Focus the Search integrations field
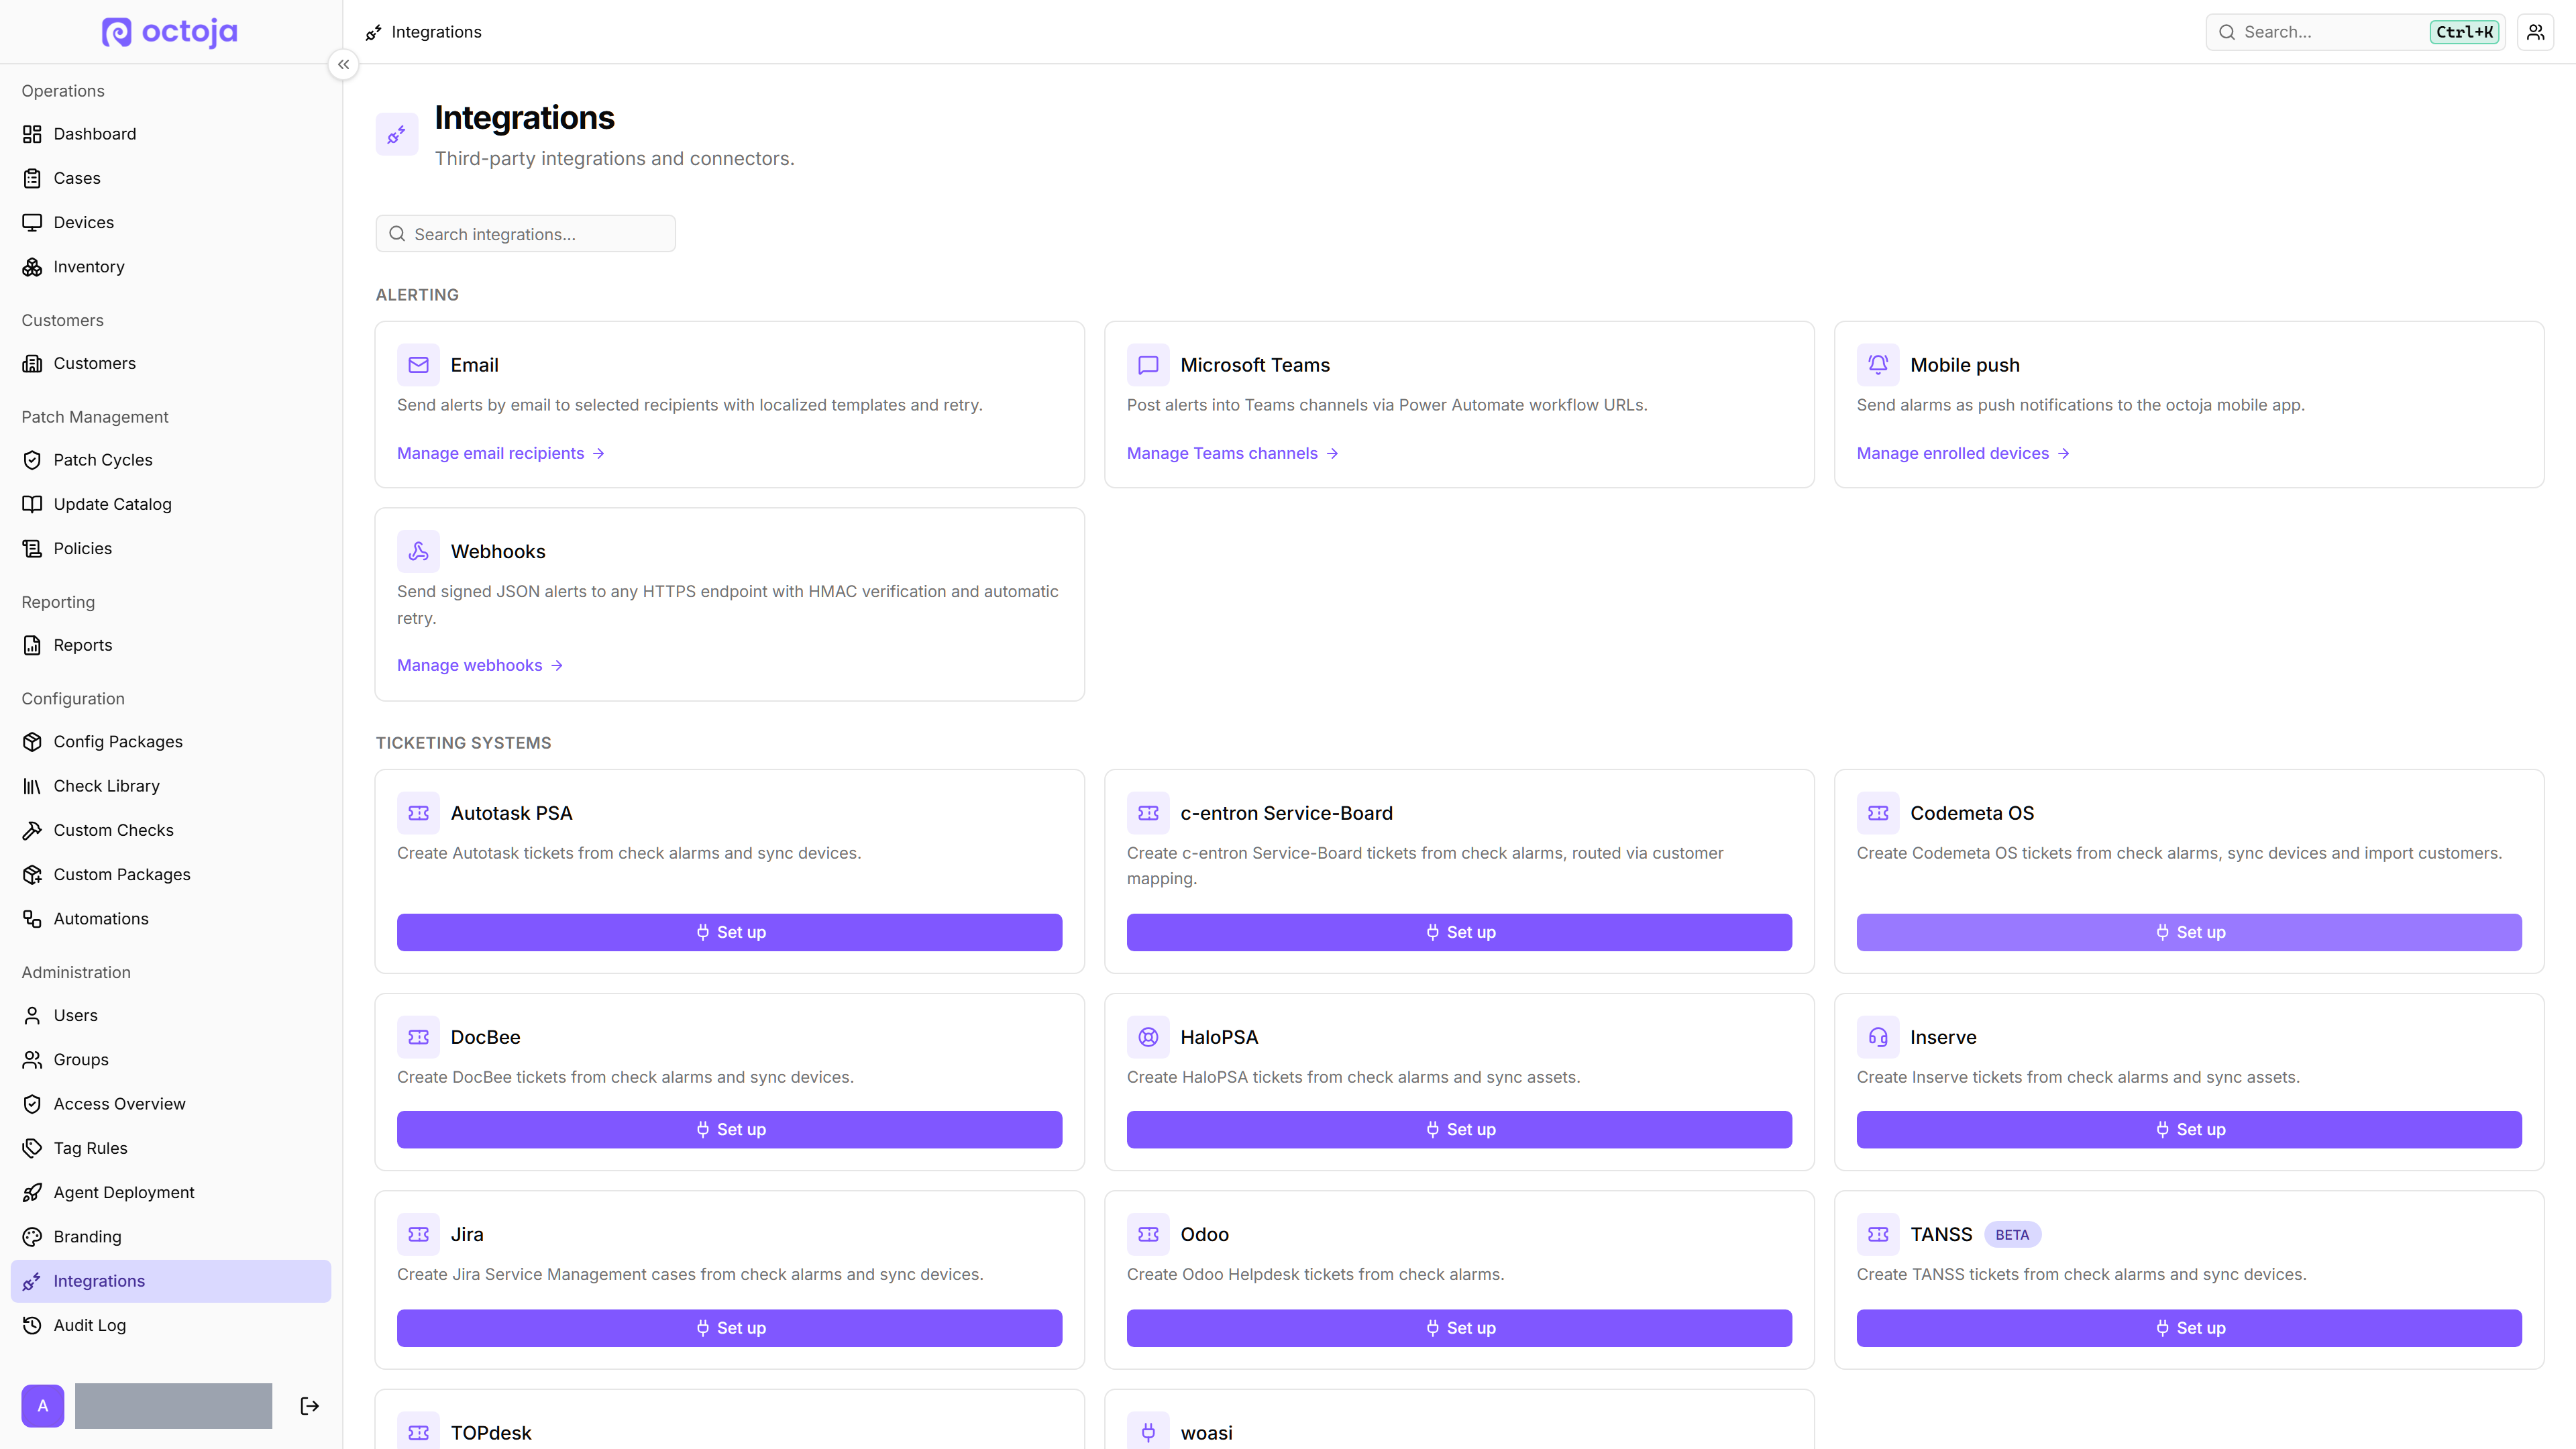The image size is (2576, 1449). pos(526,234)
